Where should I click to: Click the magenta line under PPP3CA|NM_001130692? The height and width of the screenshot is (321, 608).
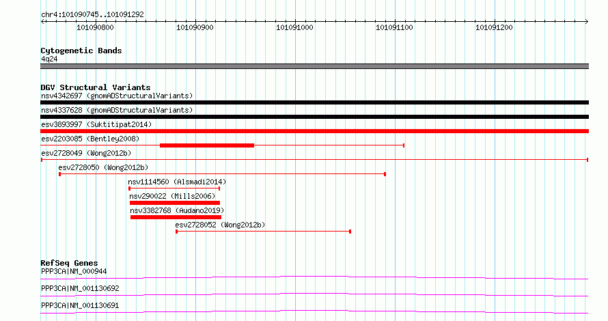[314, 294]
